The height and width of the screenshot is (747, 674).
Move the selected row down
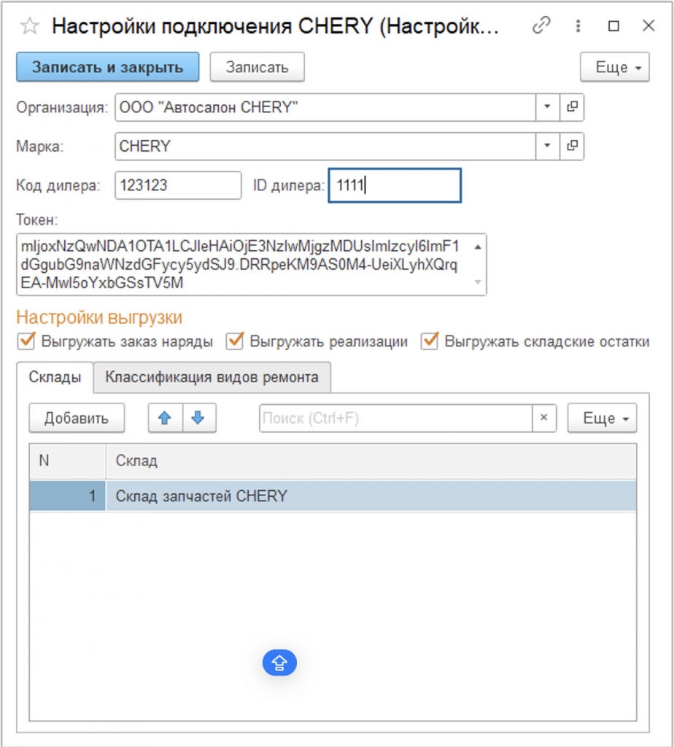point(198,418)
